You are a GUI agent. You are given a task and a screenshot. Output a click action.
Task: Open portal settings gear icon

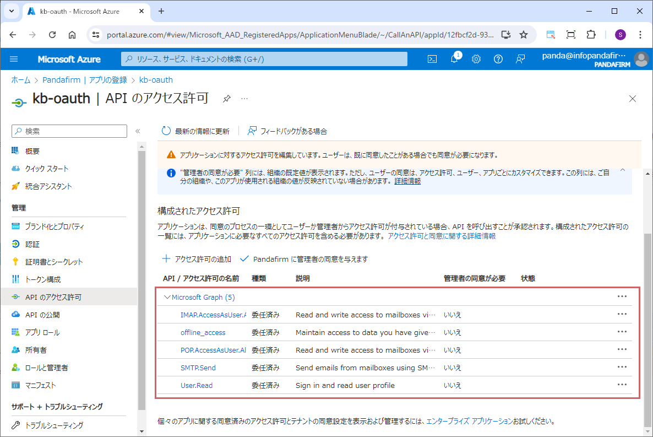(x=476, y=59)
